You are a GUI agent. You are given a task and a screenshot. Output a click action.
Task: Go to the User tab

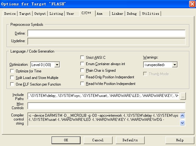click(x=72, y=14)
